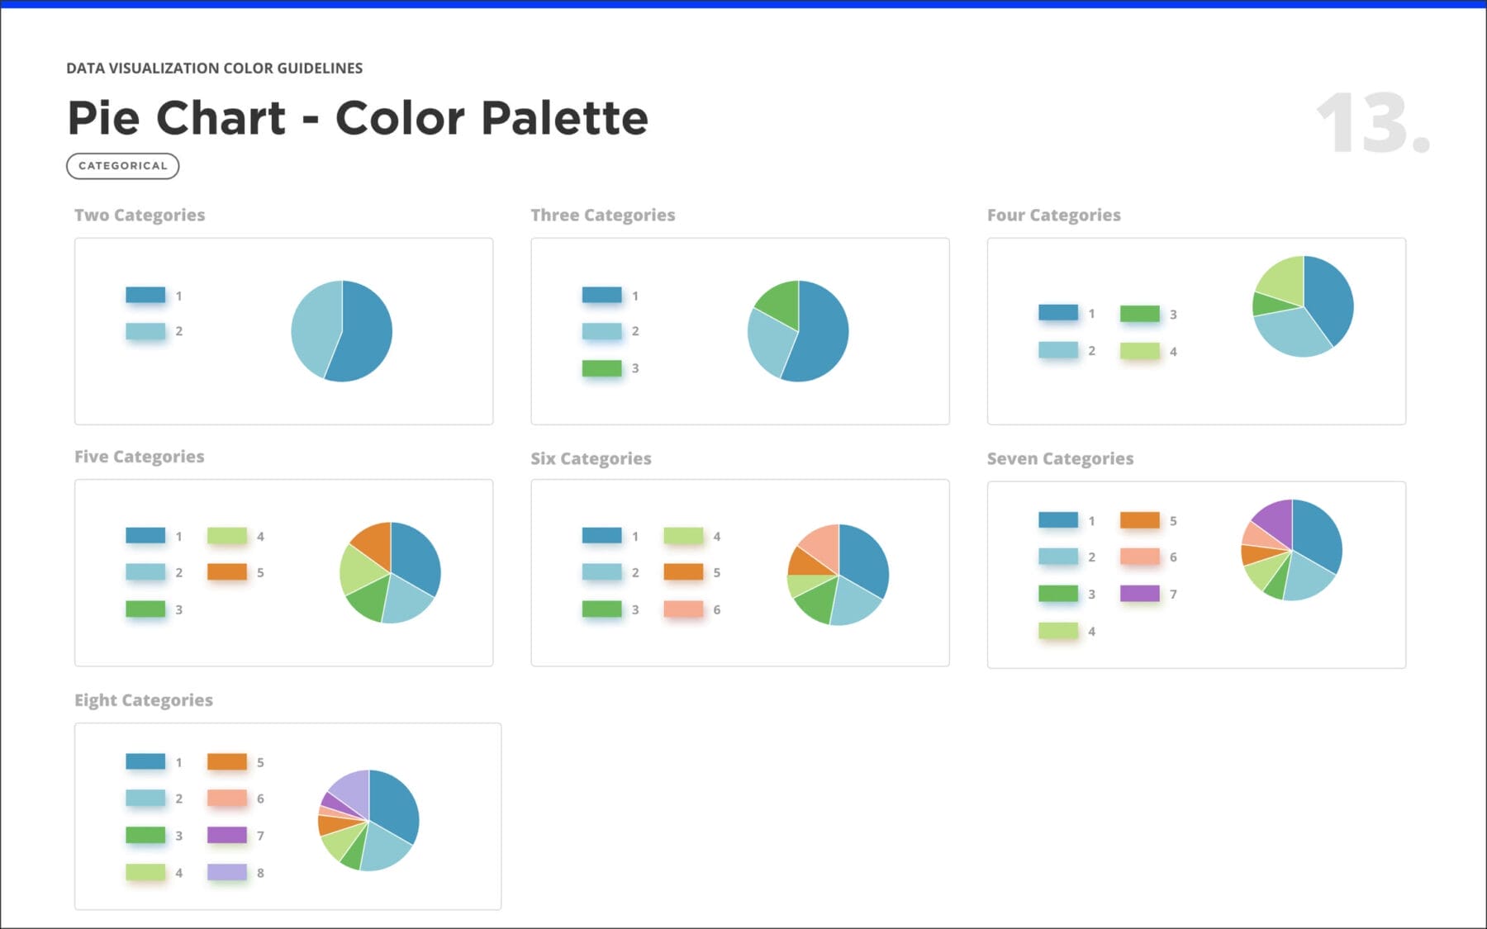Pick light blue swatch 2 in Two Categories

(145, 331)
